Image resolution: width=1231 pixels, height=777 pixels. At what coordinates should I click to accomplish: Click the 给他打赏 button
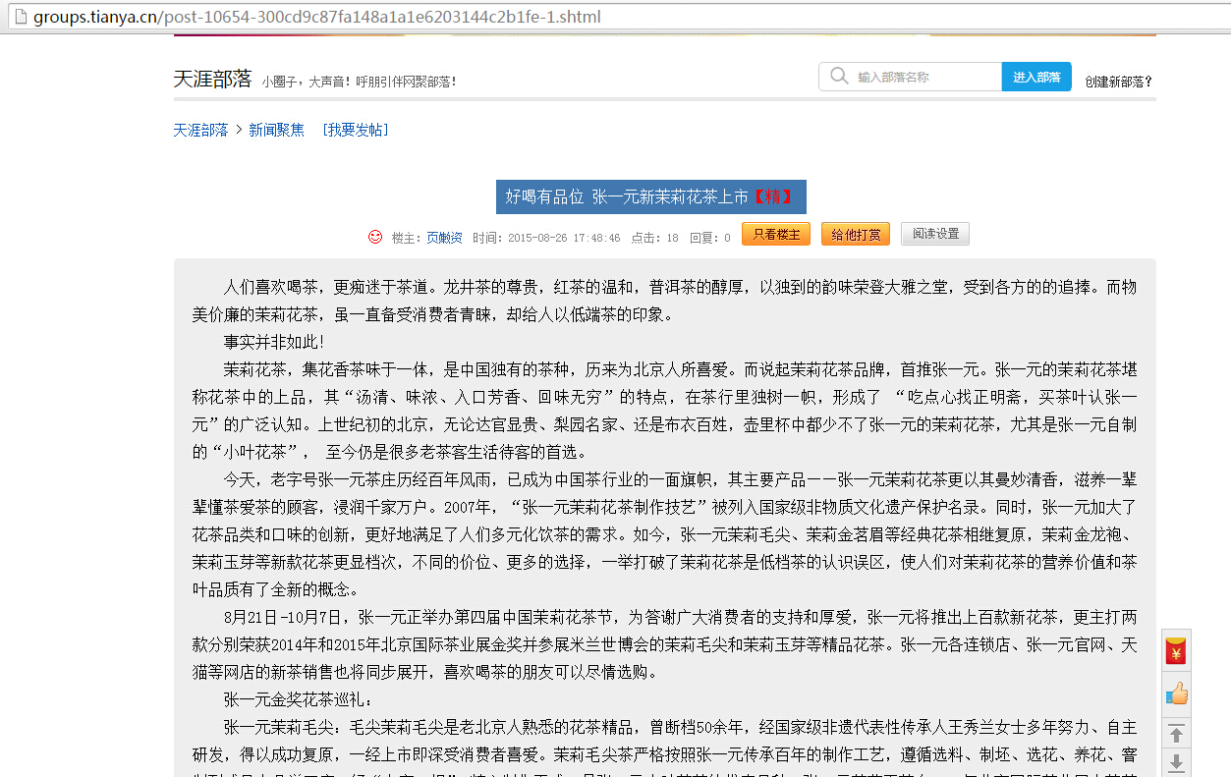pyautogui.click(x=856, y=234)
